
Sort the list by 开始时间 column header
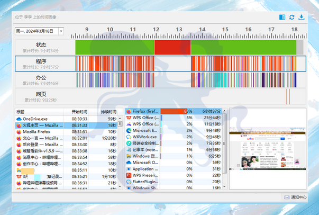point(84,112)
